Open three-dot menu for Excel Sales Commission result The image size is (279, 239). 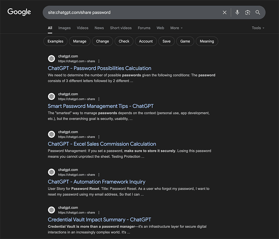tap(99, 137)
